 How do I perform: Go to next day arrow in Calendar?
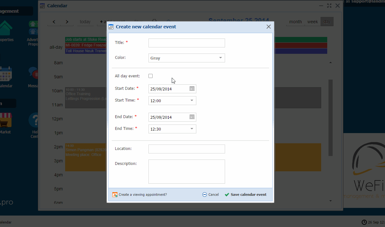coord(67,22)
